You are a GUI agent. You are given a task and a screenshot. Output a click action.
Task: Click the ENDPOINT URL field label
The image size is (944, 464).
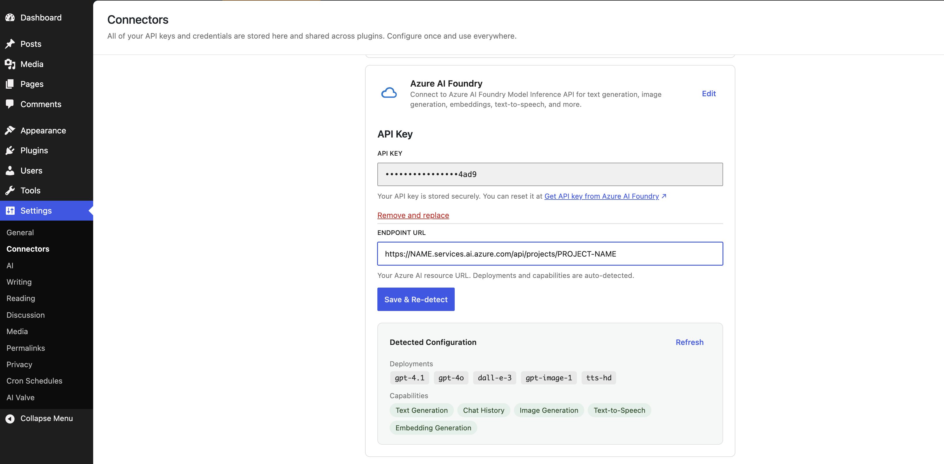pyautogui.click(x=401, y=233)
